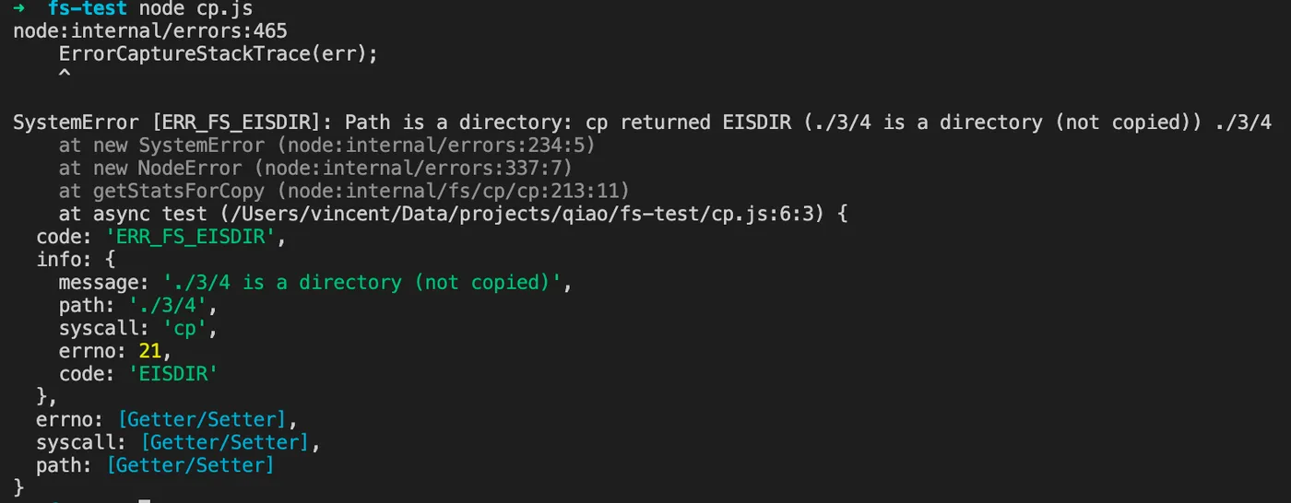Click the 'node cp.js' command text
1291x503 pixels.
click(195, 8)
